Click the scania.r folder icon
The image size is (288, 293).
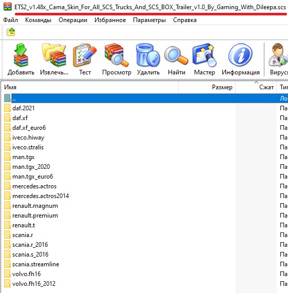tap(7, 235)
